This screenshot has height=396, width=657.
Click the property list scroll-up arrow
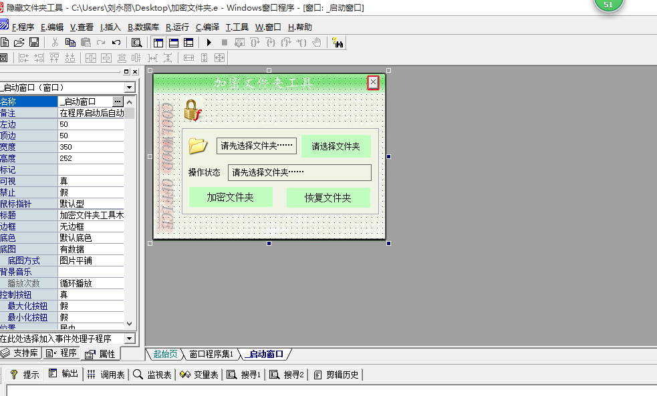coord(130,102)
